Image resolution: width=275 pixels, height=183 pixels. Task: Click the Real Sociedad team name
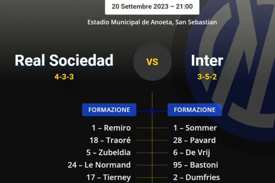click(x=64, y=60)
